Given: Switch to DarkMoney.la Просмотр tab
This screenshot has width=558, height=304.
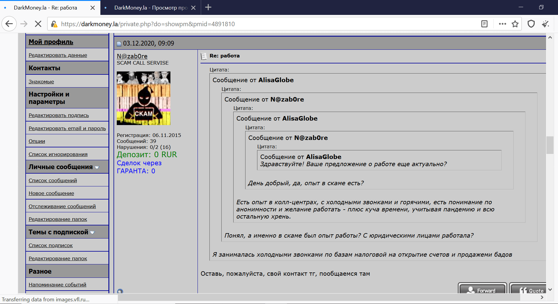Looking at the screenshot, I should click(150, 8).
